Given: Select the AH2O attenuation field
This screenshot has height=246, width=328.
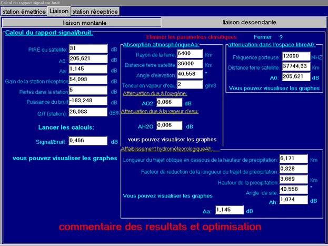Looking at the screenshot, I should coord(169,125).
